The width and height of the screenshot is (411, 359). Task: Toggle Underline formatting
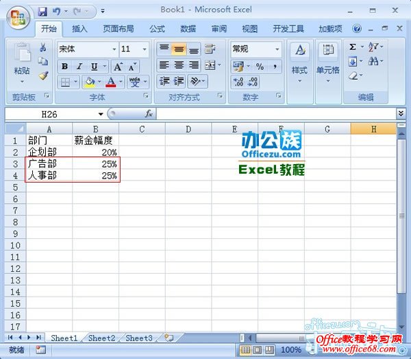[x=94, y=67]
